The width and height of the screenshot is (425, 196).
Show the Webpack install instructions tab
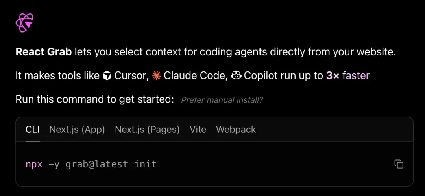[236, 130]
